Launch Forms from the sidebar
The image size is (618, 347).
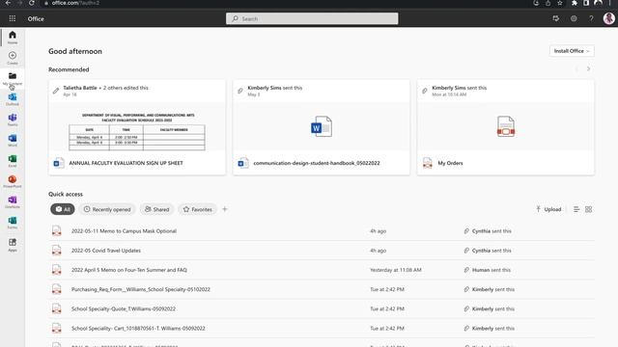coord(13,223)
